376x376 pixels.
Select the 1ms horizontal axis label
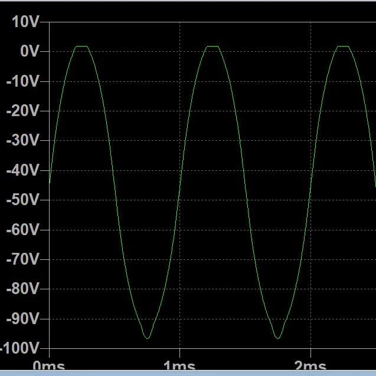click(179, 367)
